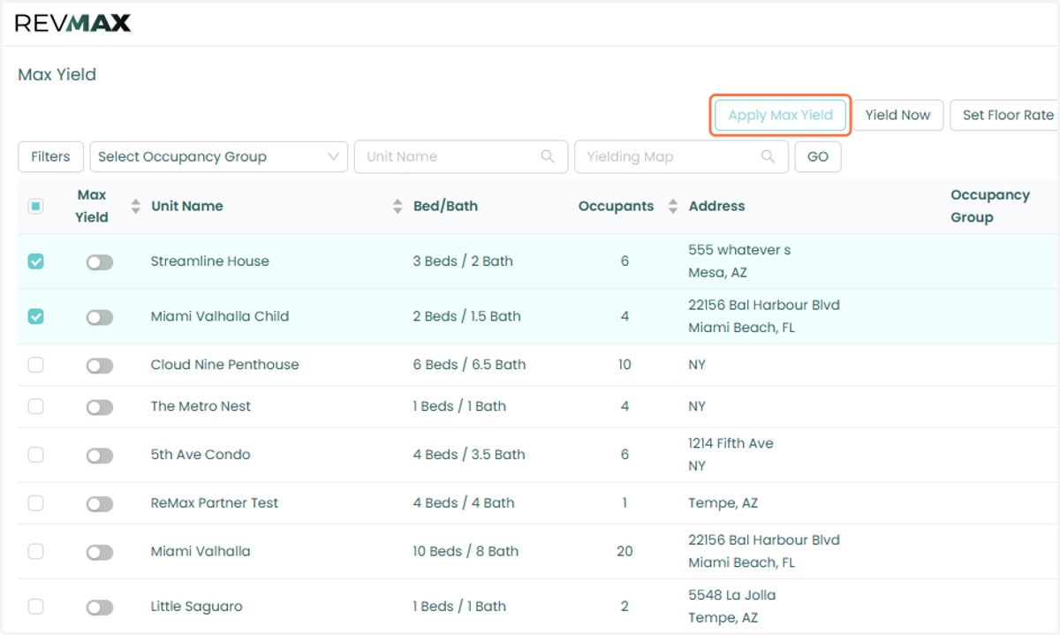Click the 555 whatever s address cell

coord(739,261)
